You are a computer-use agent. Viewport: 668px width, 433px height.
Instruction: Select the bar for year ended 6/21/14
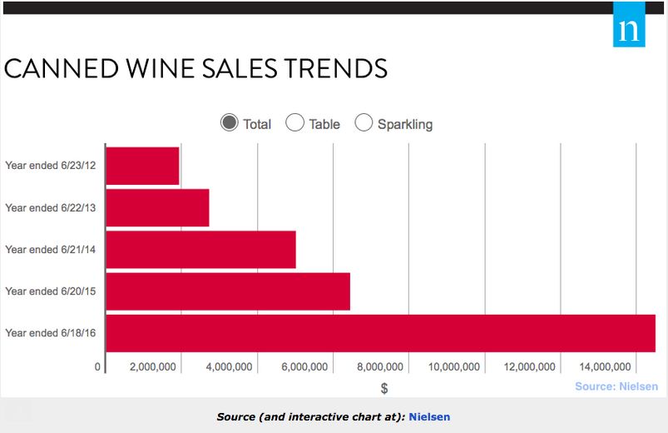tap(201, 249)
